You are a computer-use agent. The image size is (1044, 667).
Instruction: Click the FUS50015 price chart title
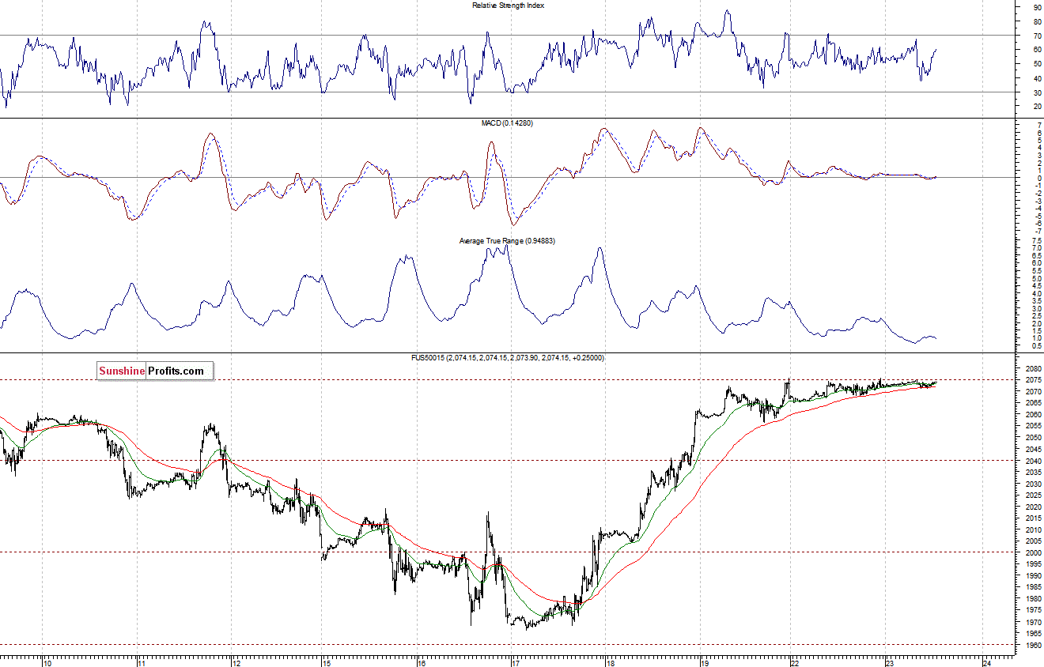coord(508,358)
